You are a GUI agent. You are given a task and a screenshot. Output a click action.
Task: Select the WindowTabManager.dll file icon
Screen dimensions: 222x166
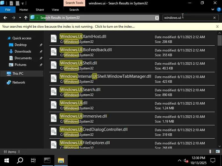(x=54, y=78)
